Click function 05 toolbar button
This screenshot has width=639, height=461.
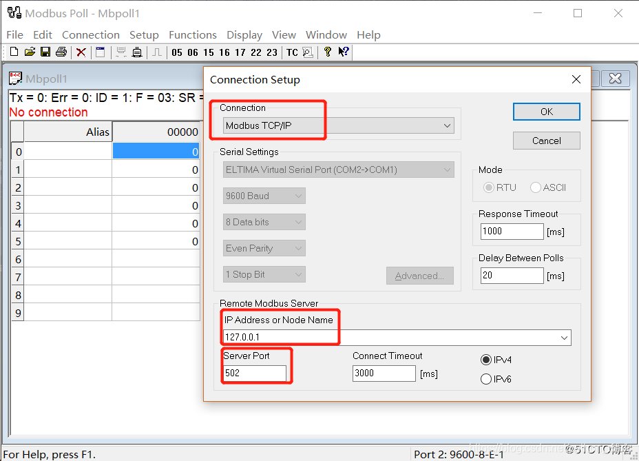coord(177,52)
